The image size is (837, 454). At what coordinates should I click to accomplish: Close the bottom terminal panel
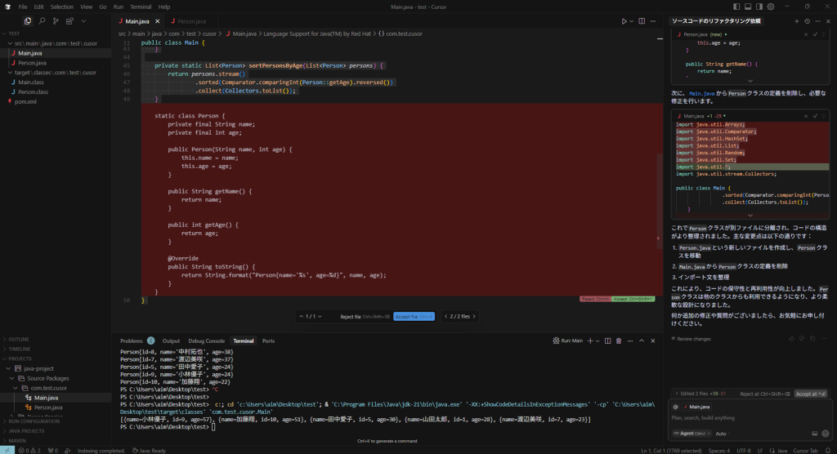pyautogui.click(x=653, y=340)
